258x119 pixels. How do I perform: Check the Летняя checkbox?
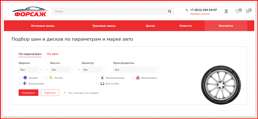(46, 78)
